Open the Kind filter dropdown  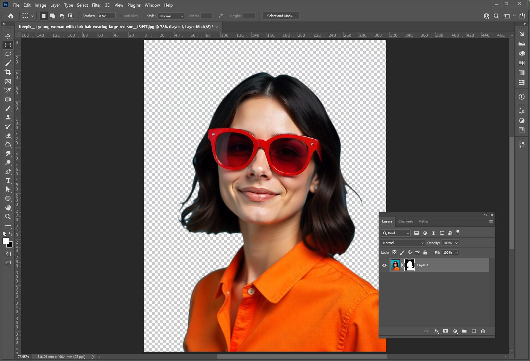click(396, 233)
